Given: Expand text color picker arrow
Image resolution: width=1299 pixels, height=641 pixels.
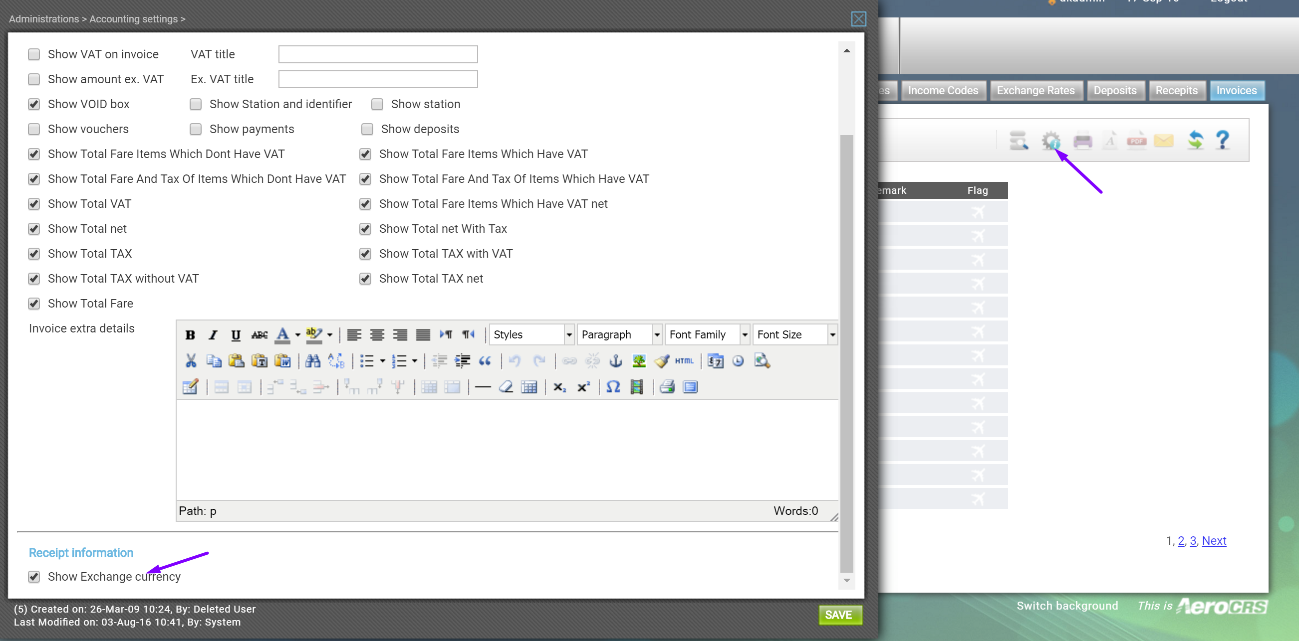Looking at the screenshot, I should pos(297,335).
